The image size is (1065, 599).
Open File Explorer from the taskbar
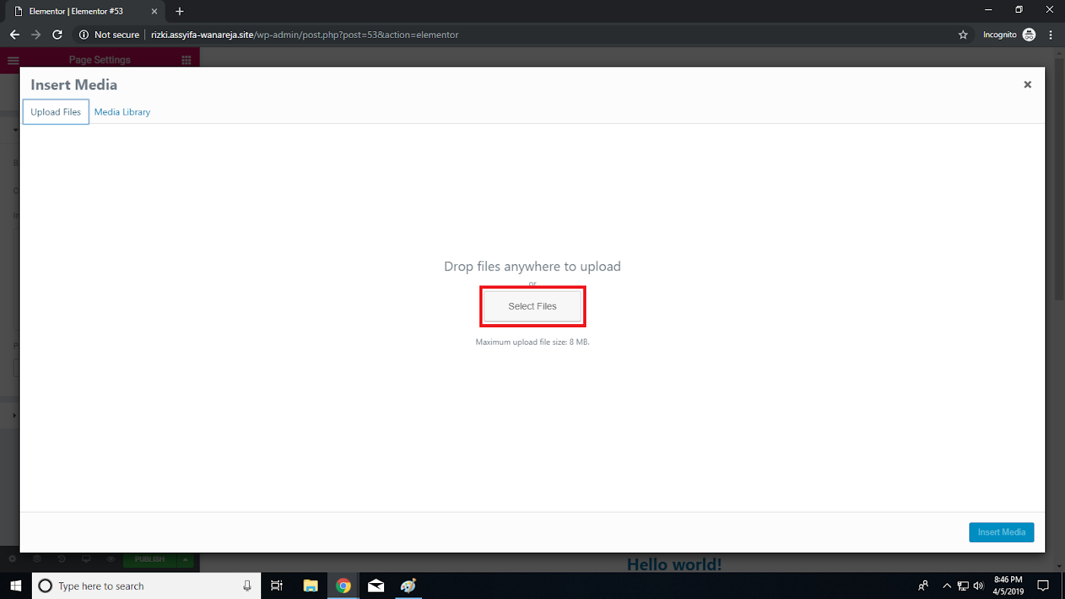point(310,585)
